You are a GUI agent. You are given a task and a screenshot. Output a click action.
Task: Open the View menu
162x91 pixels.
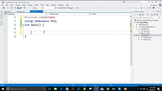click(12, 5)
